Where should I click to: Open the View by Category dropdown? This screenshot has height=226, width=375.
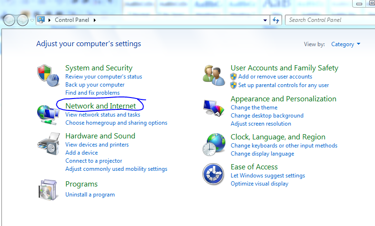click(345, 44)
